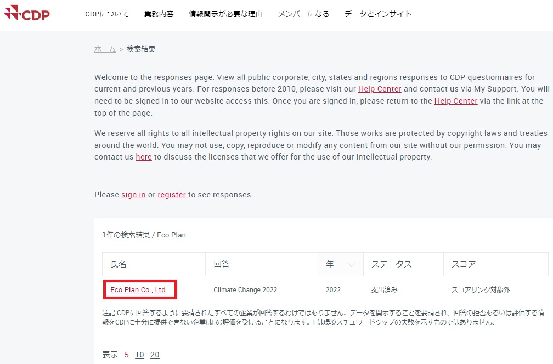Image resolution: width=553 pixels, height=364 pixels.
Task: Sort results by 氏名 column
Action: click(119, 264)
